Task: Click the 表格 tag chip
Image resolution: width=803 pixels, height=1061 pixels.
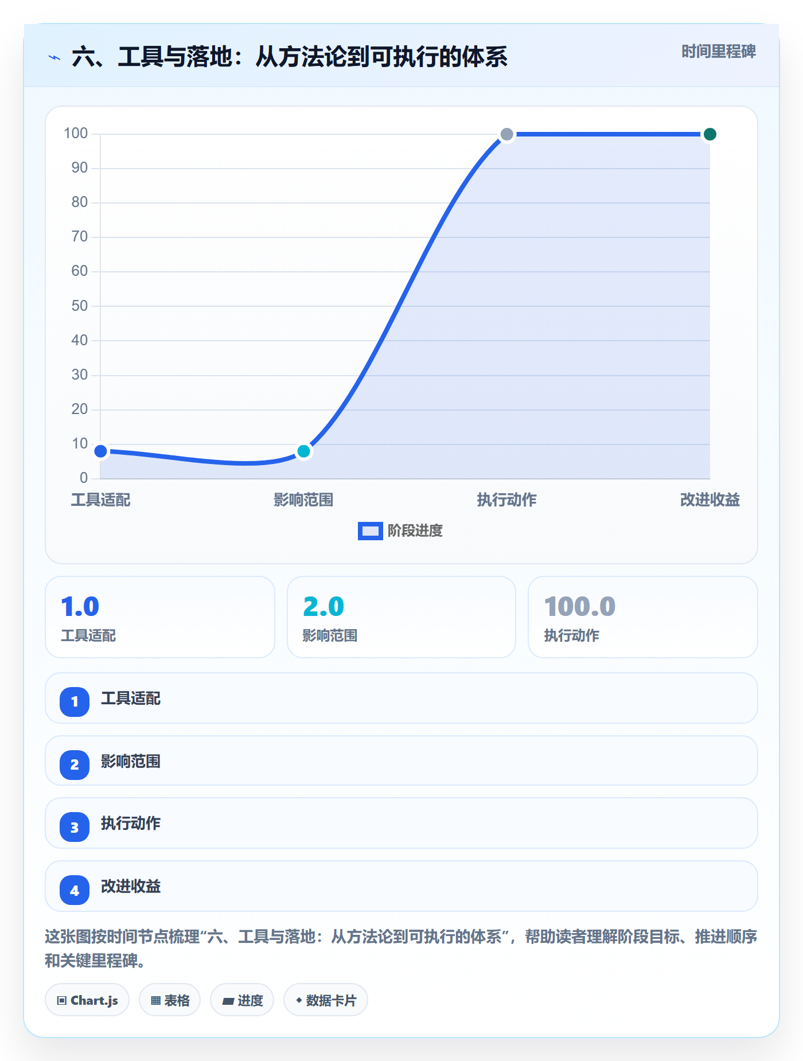Action: [x=170, y=1000]
